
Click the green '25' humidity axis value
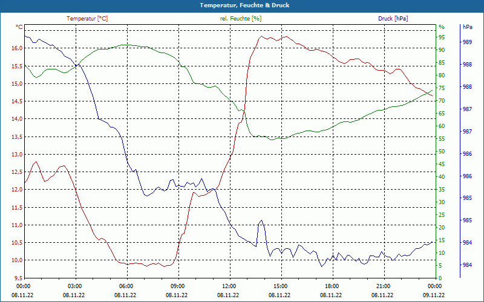tap(442, 215)
